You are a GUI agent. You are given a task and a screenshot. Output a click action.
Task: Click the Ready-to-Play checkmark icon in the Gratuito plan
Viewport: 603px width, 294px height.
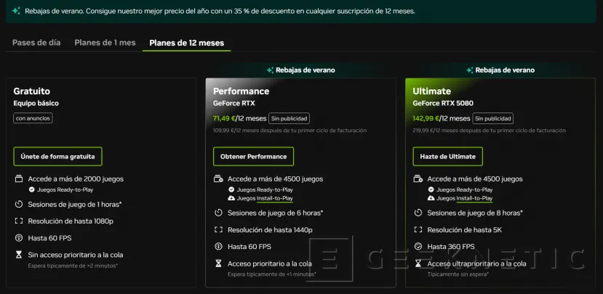(x=31, y=189)
